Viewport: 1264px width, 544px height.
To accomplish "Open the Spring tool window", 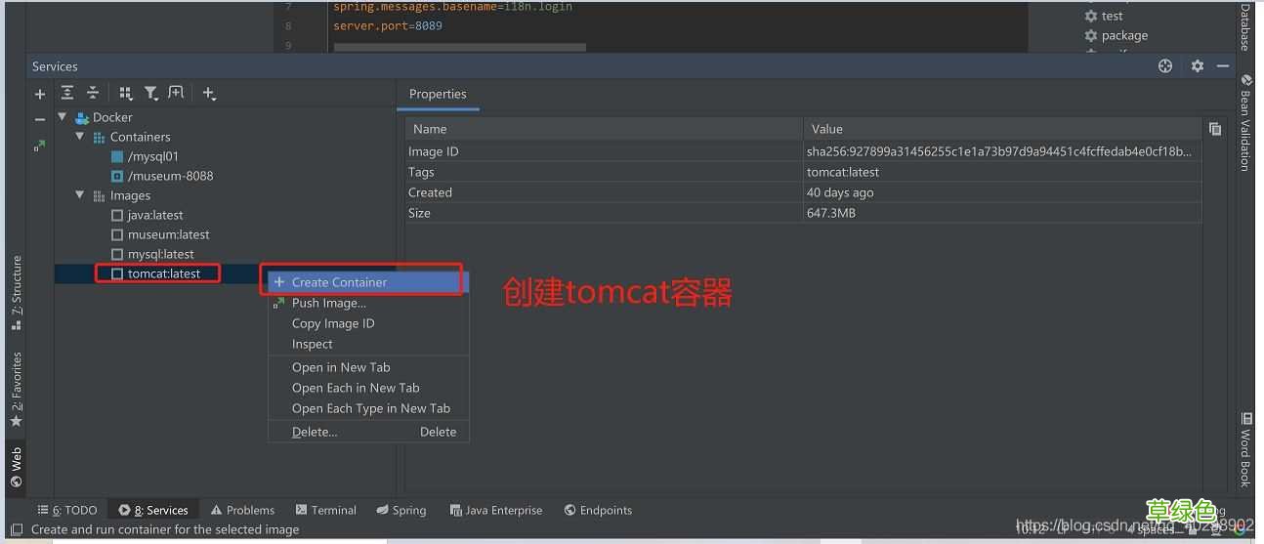I will click(x=400, y=510).
